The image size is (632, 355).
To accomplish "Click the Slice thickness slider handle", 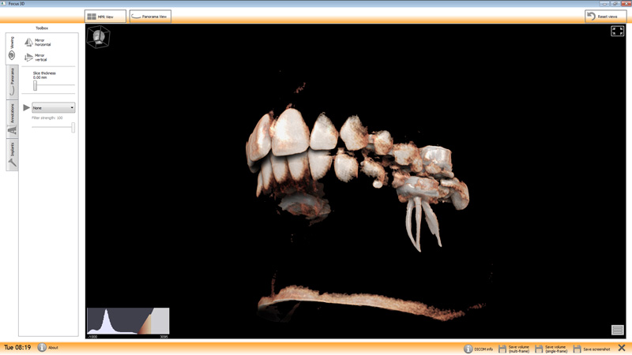I will pyautogui.click(x=35, y=85).
